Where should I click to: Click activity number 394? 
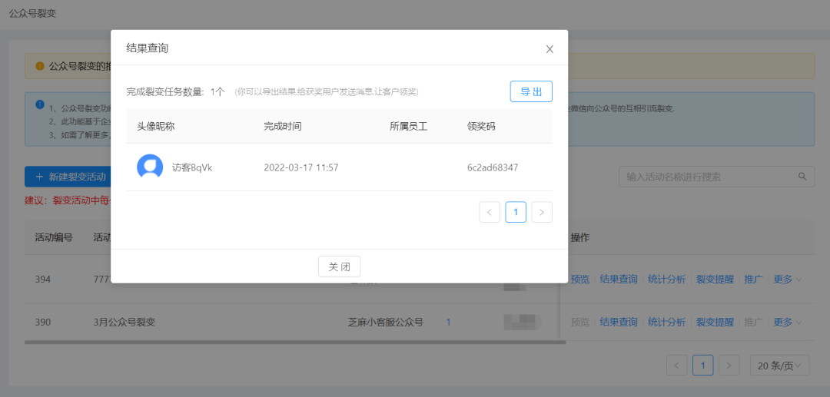click(x=42, y=280)
